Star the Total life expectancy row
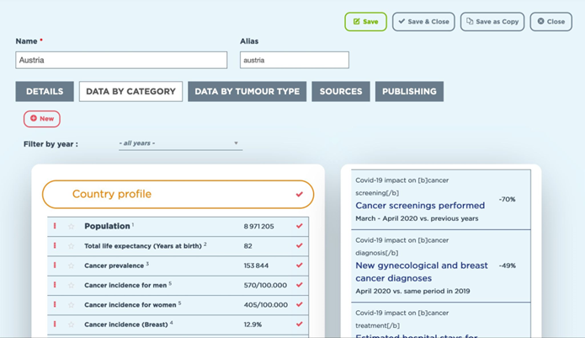585x338 pixels. [x=72, y=246]
